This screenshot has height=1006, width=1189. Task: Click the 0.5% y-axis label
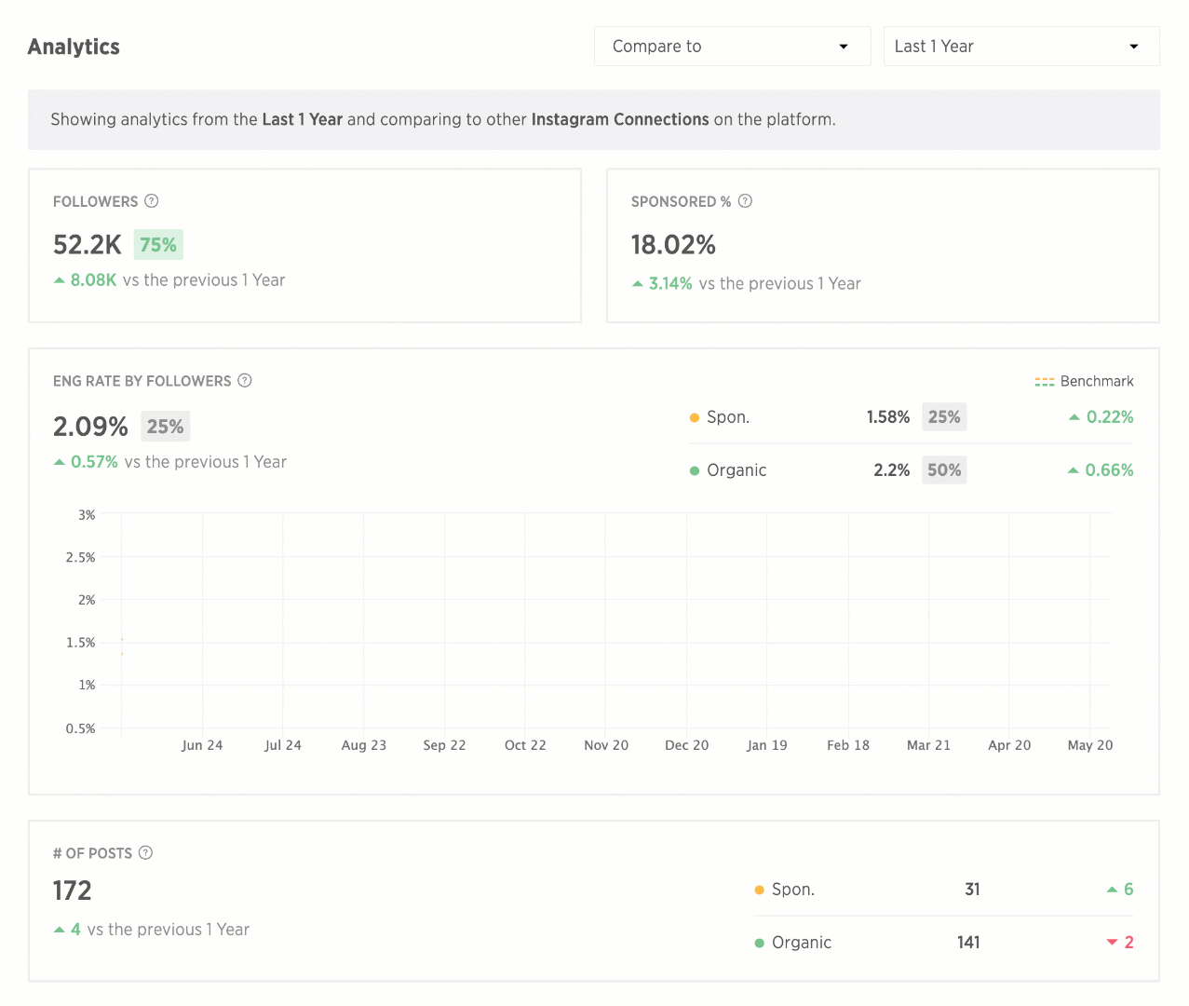81,728
